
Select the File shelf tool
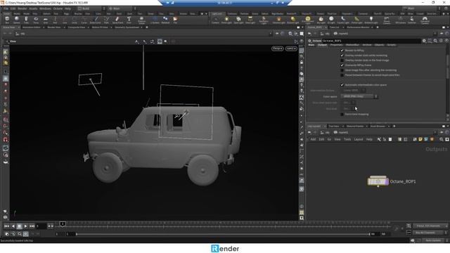coord(175,20)
